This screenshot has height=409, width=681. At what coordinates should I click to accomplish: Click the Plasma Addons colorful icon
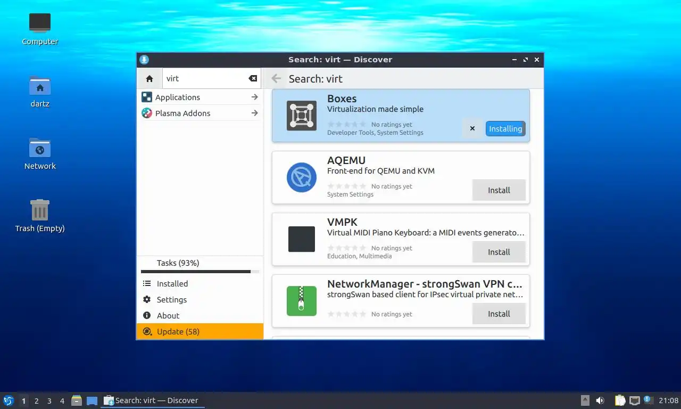pos(147,113)
